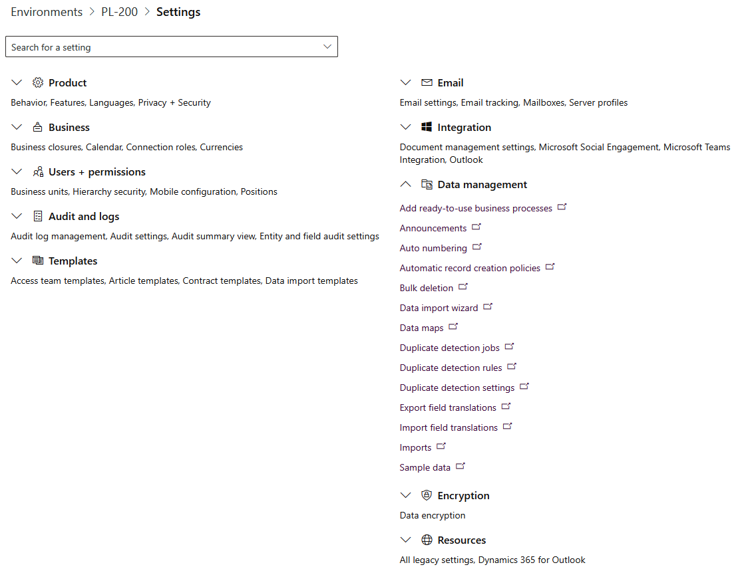The image size is (738, 571).
Task: Open PL-200 in the breadcrumb
Action: pos(120,12)
